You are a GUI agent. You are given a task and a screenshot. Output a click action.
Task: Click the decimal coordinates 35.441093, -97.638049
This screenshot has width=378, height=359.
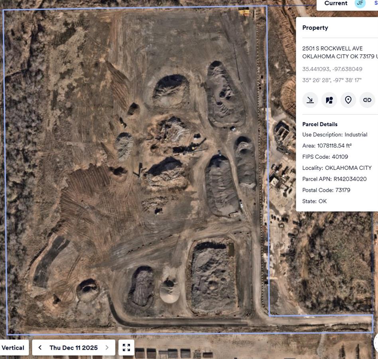tap(332, 69)
